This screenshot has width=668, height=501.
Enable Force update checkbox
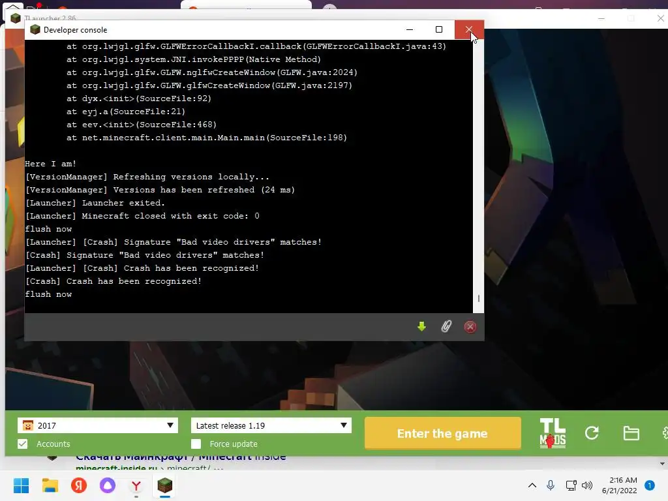[196, 444]
